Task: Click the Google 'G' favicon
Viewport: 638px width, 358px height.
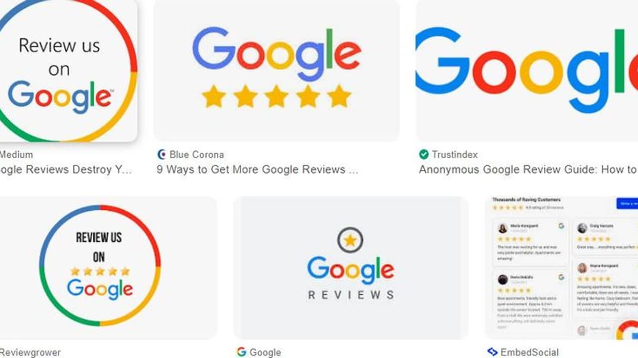Action: coord(242,352)
